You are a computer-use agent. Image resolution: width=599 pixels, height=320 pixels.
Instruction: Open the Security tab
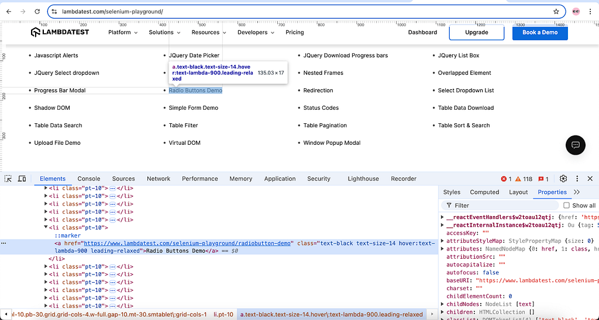click(319, 179)
